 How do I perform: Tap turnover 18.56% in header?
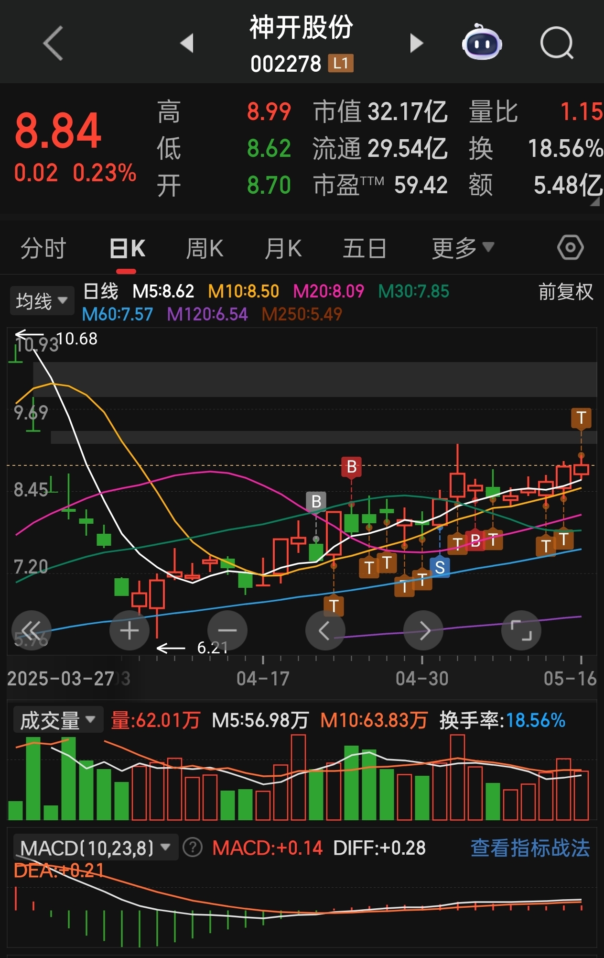(x=565, y=148)
